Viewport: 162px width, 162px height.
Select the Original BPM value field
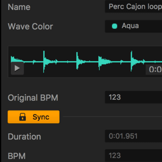tap(133, 97)
